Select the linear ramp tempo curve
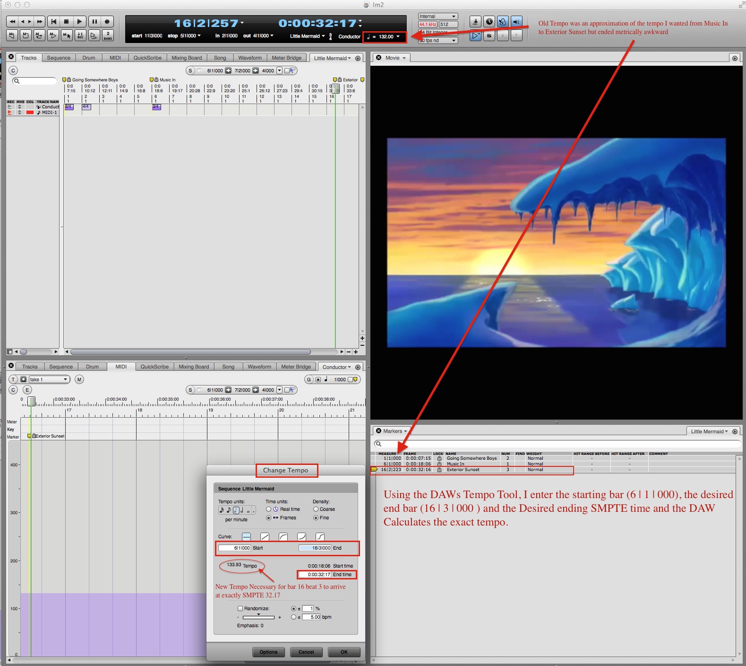Viewport: 746px width, 666px height. pos(265,536)
